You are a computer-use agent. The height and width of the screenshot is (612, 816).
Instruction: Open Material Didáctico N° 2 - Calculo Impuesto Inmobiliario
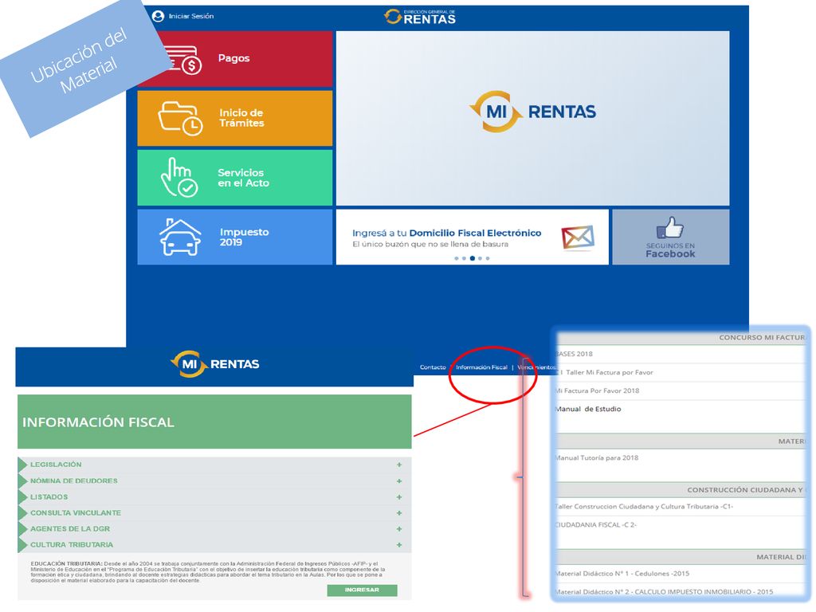(664, 592)
